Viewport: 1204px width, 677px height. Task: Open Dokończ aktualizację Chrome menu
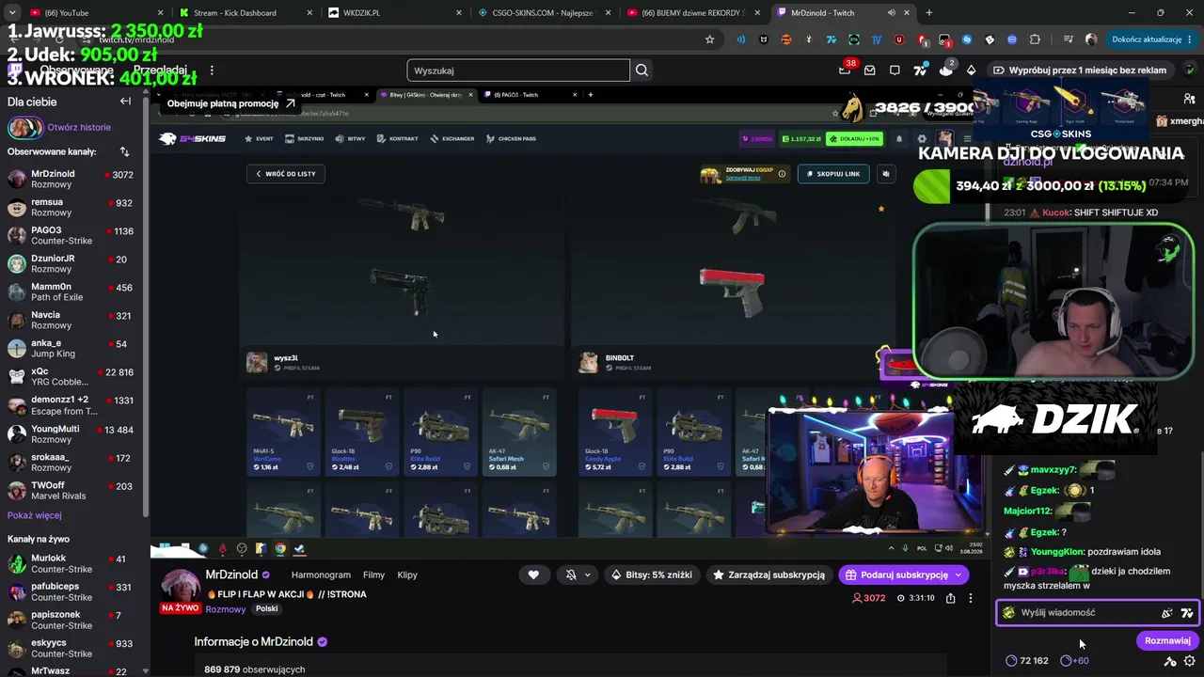coord(1151,39)
